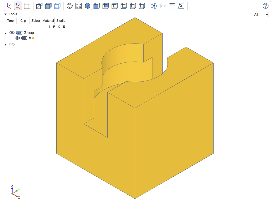Toggle black edges cube icon
Image resolution: width=272 pixels, height=204 pixels.
coord(57,6)
